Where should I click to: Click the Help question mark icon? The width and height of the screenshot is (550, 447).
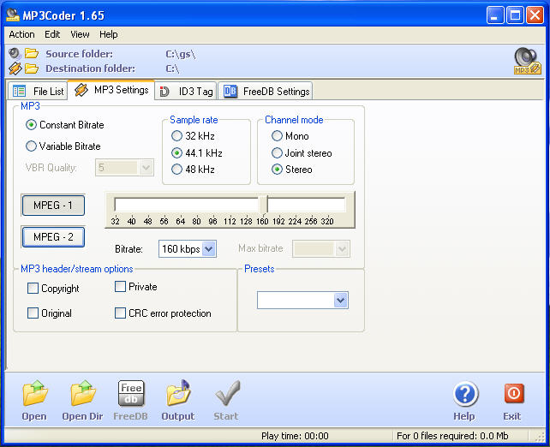click(x=465, y=393)
